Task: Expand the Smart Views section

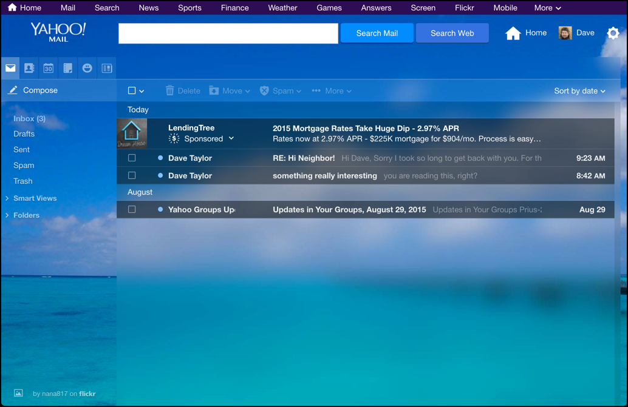Action: pyautogui.click(x=35, y=198)
